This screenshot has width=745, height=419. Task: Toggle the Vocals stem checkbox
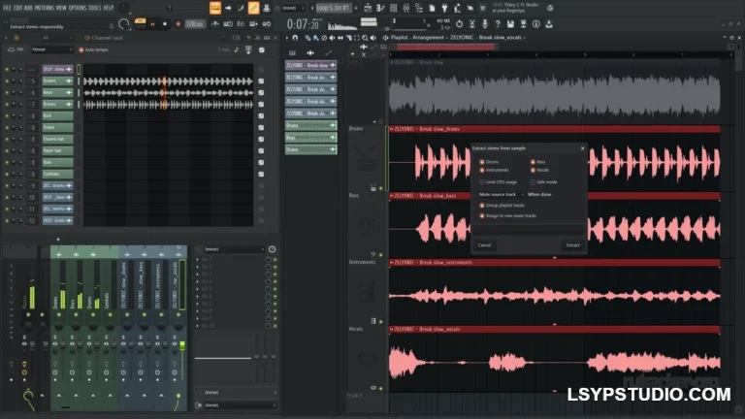(533, 170)
